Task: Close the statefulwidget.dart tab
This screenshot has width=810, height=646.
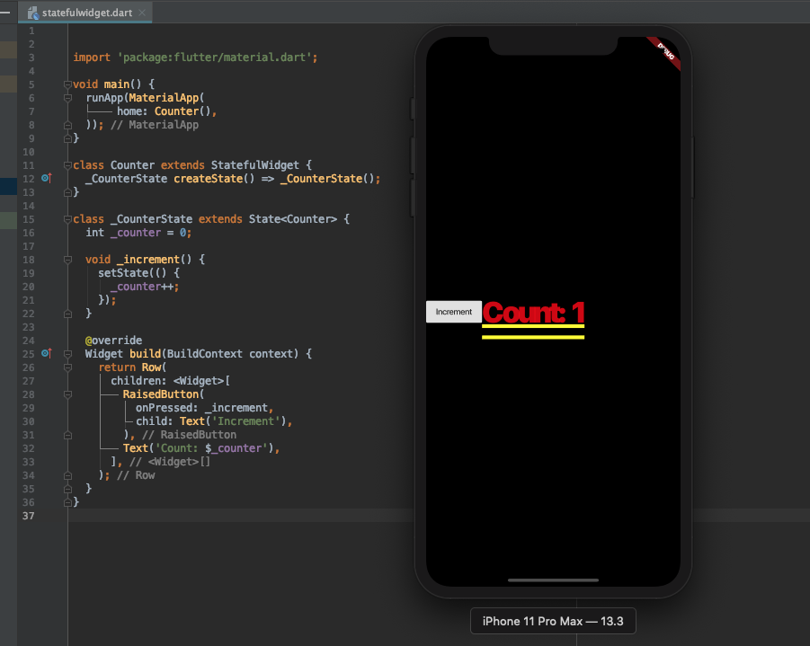Action: 142,13
